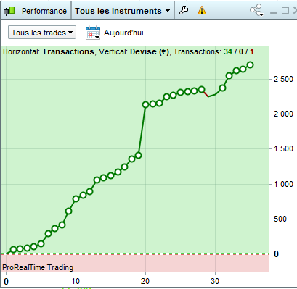This screenshot has height=289, width=297.
Task: Click the 500 vertical axis label
Action: click(280, 219)
